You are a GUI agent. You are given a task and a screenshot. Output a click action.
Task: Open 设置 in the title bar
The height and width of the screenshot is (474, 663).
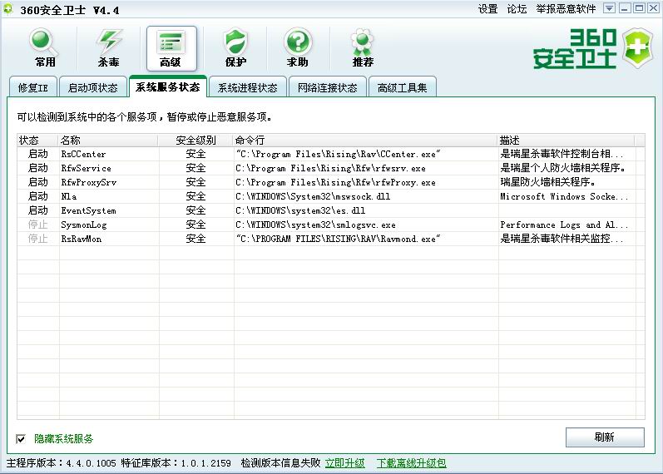coord(488,9)
